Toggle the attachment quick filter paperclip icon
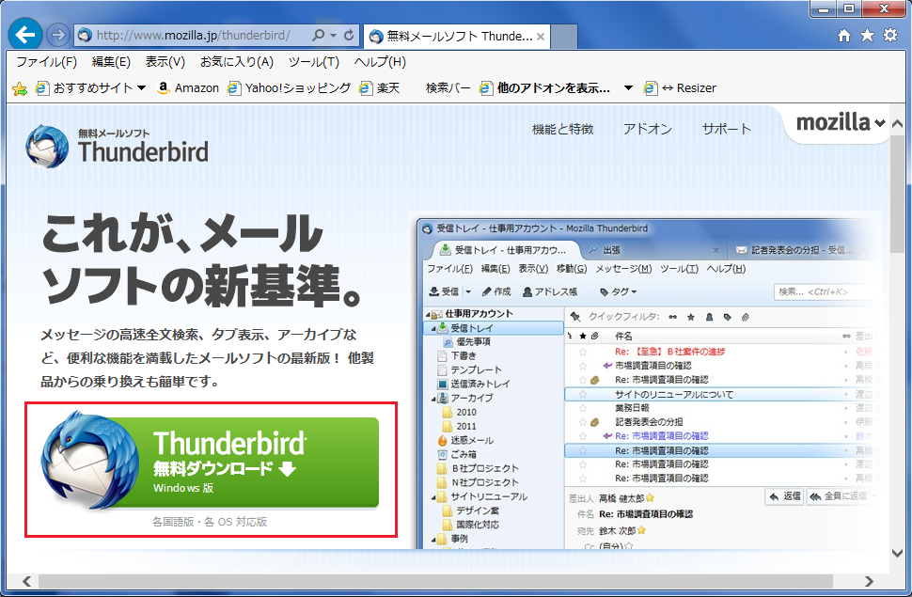Screen dimensions: 912x597 [x=745, y=317]
